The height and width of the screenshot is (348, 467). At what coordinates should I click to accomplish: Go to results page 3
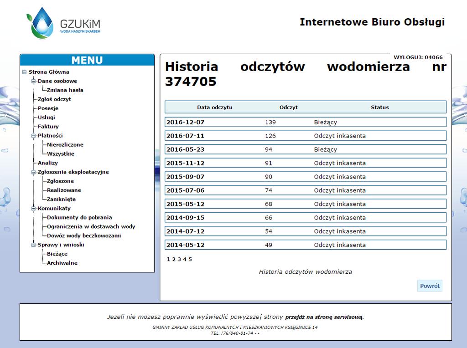[179, 259]
